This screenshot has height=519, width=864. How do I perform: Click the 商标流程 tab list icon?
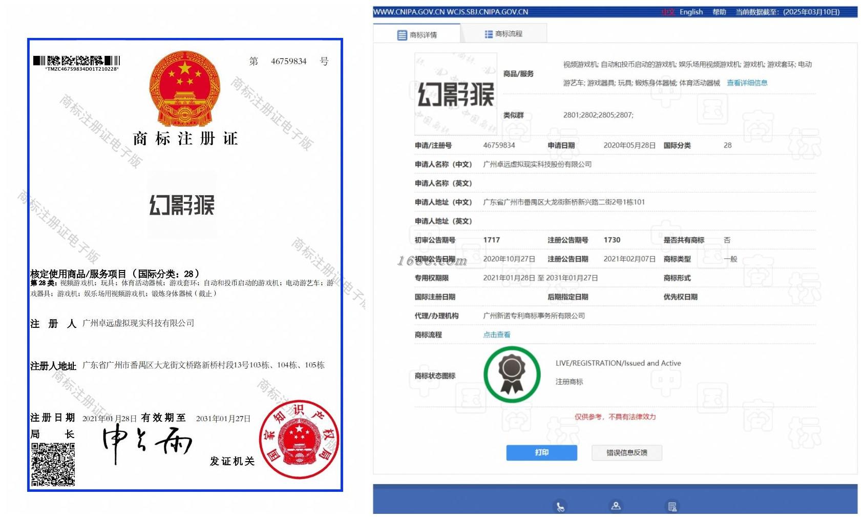pos(489,34)
